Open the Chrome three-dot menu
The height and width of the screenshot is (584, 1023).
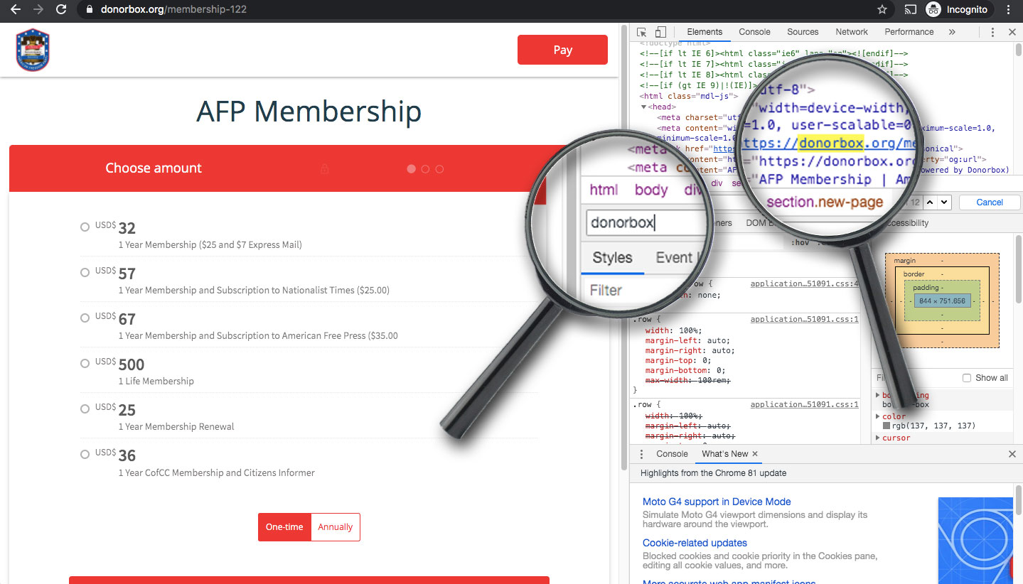click(1008, 10)
